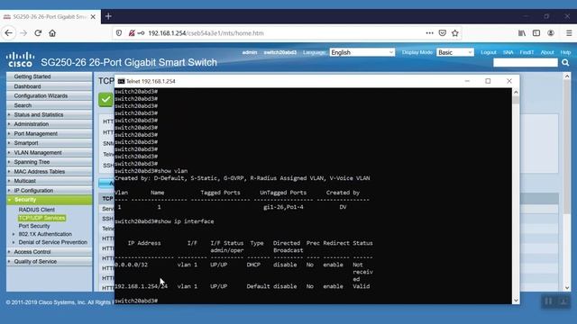Toggle the Firefox sidebar icon

(536, 33)
